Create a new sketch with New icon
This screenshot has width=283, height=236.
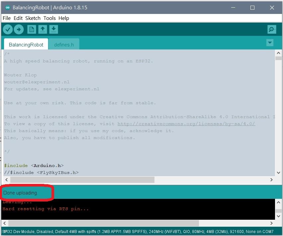point(32,30)
